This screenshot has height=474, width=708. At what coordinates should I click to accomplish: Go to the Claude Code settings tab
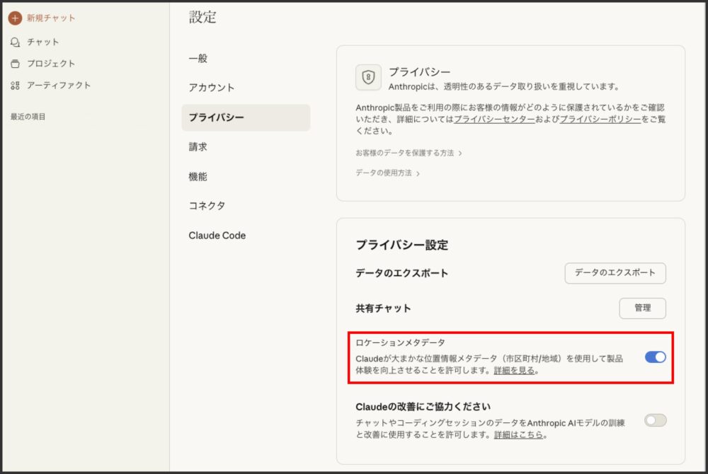coord(217,236)
